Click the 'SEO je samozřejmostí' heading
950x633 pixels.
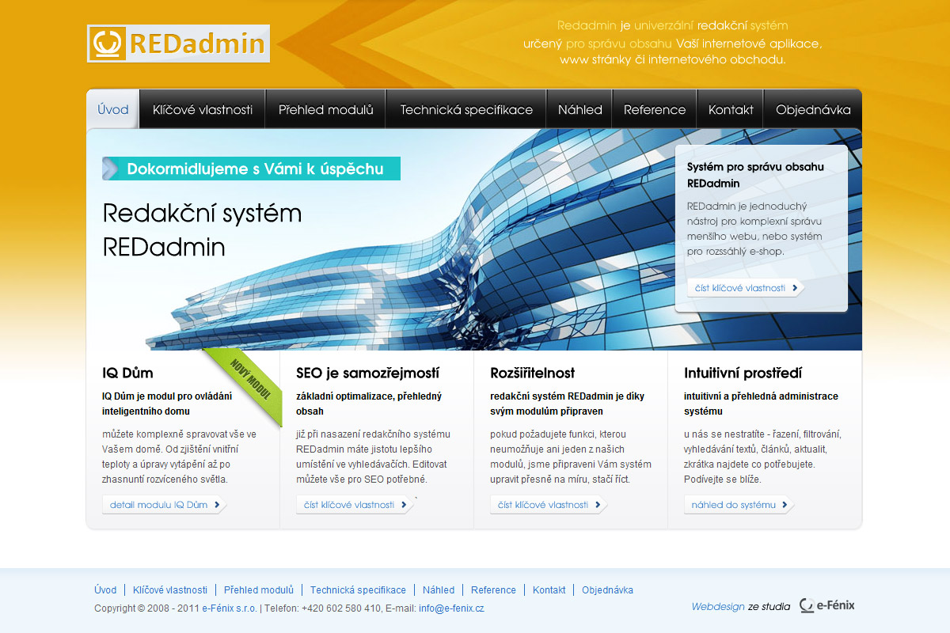coord(367,373)
